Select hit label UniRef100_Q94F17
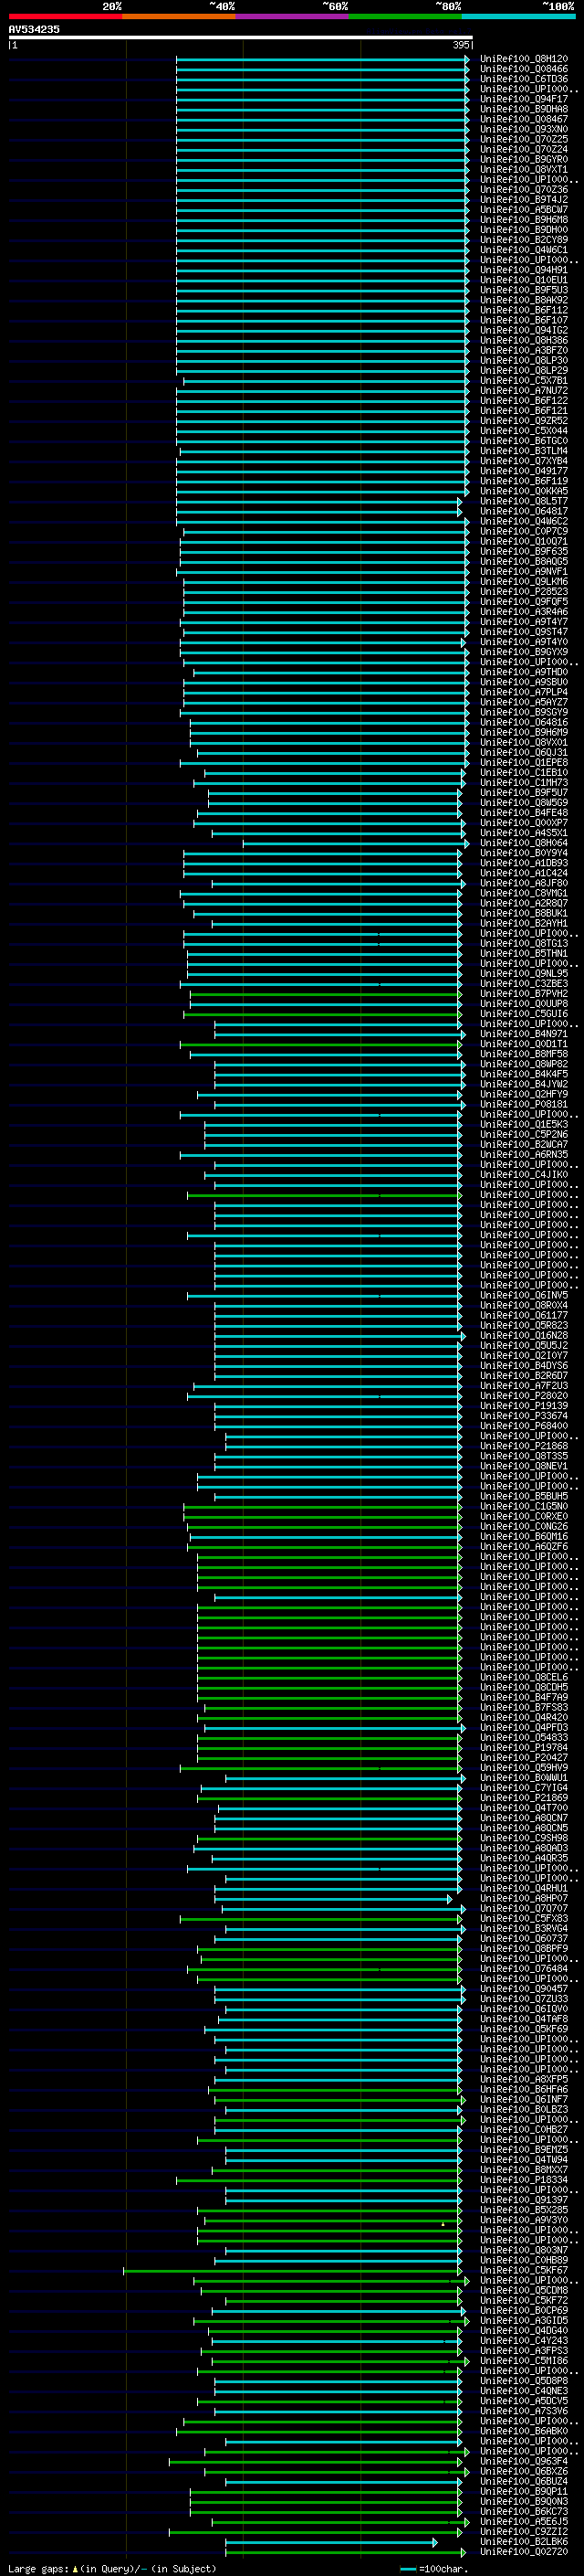Viewport: 584px width, 2576px height. 523,99
